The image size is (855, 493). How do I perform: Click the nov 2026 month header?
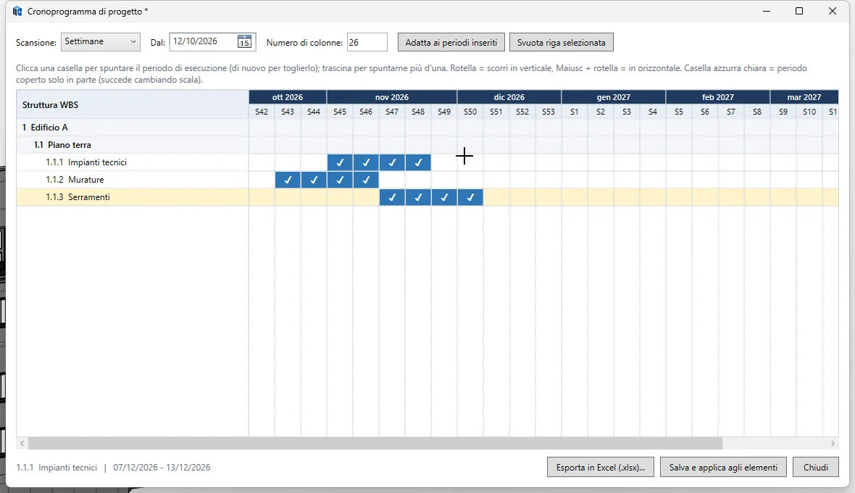(392, 97)
